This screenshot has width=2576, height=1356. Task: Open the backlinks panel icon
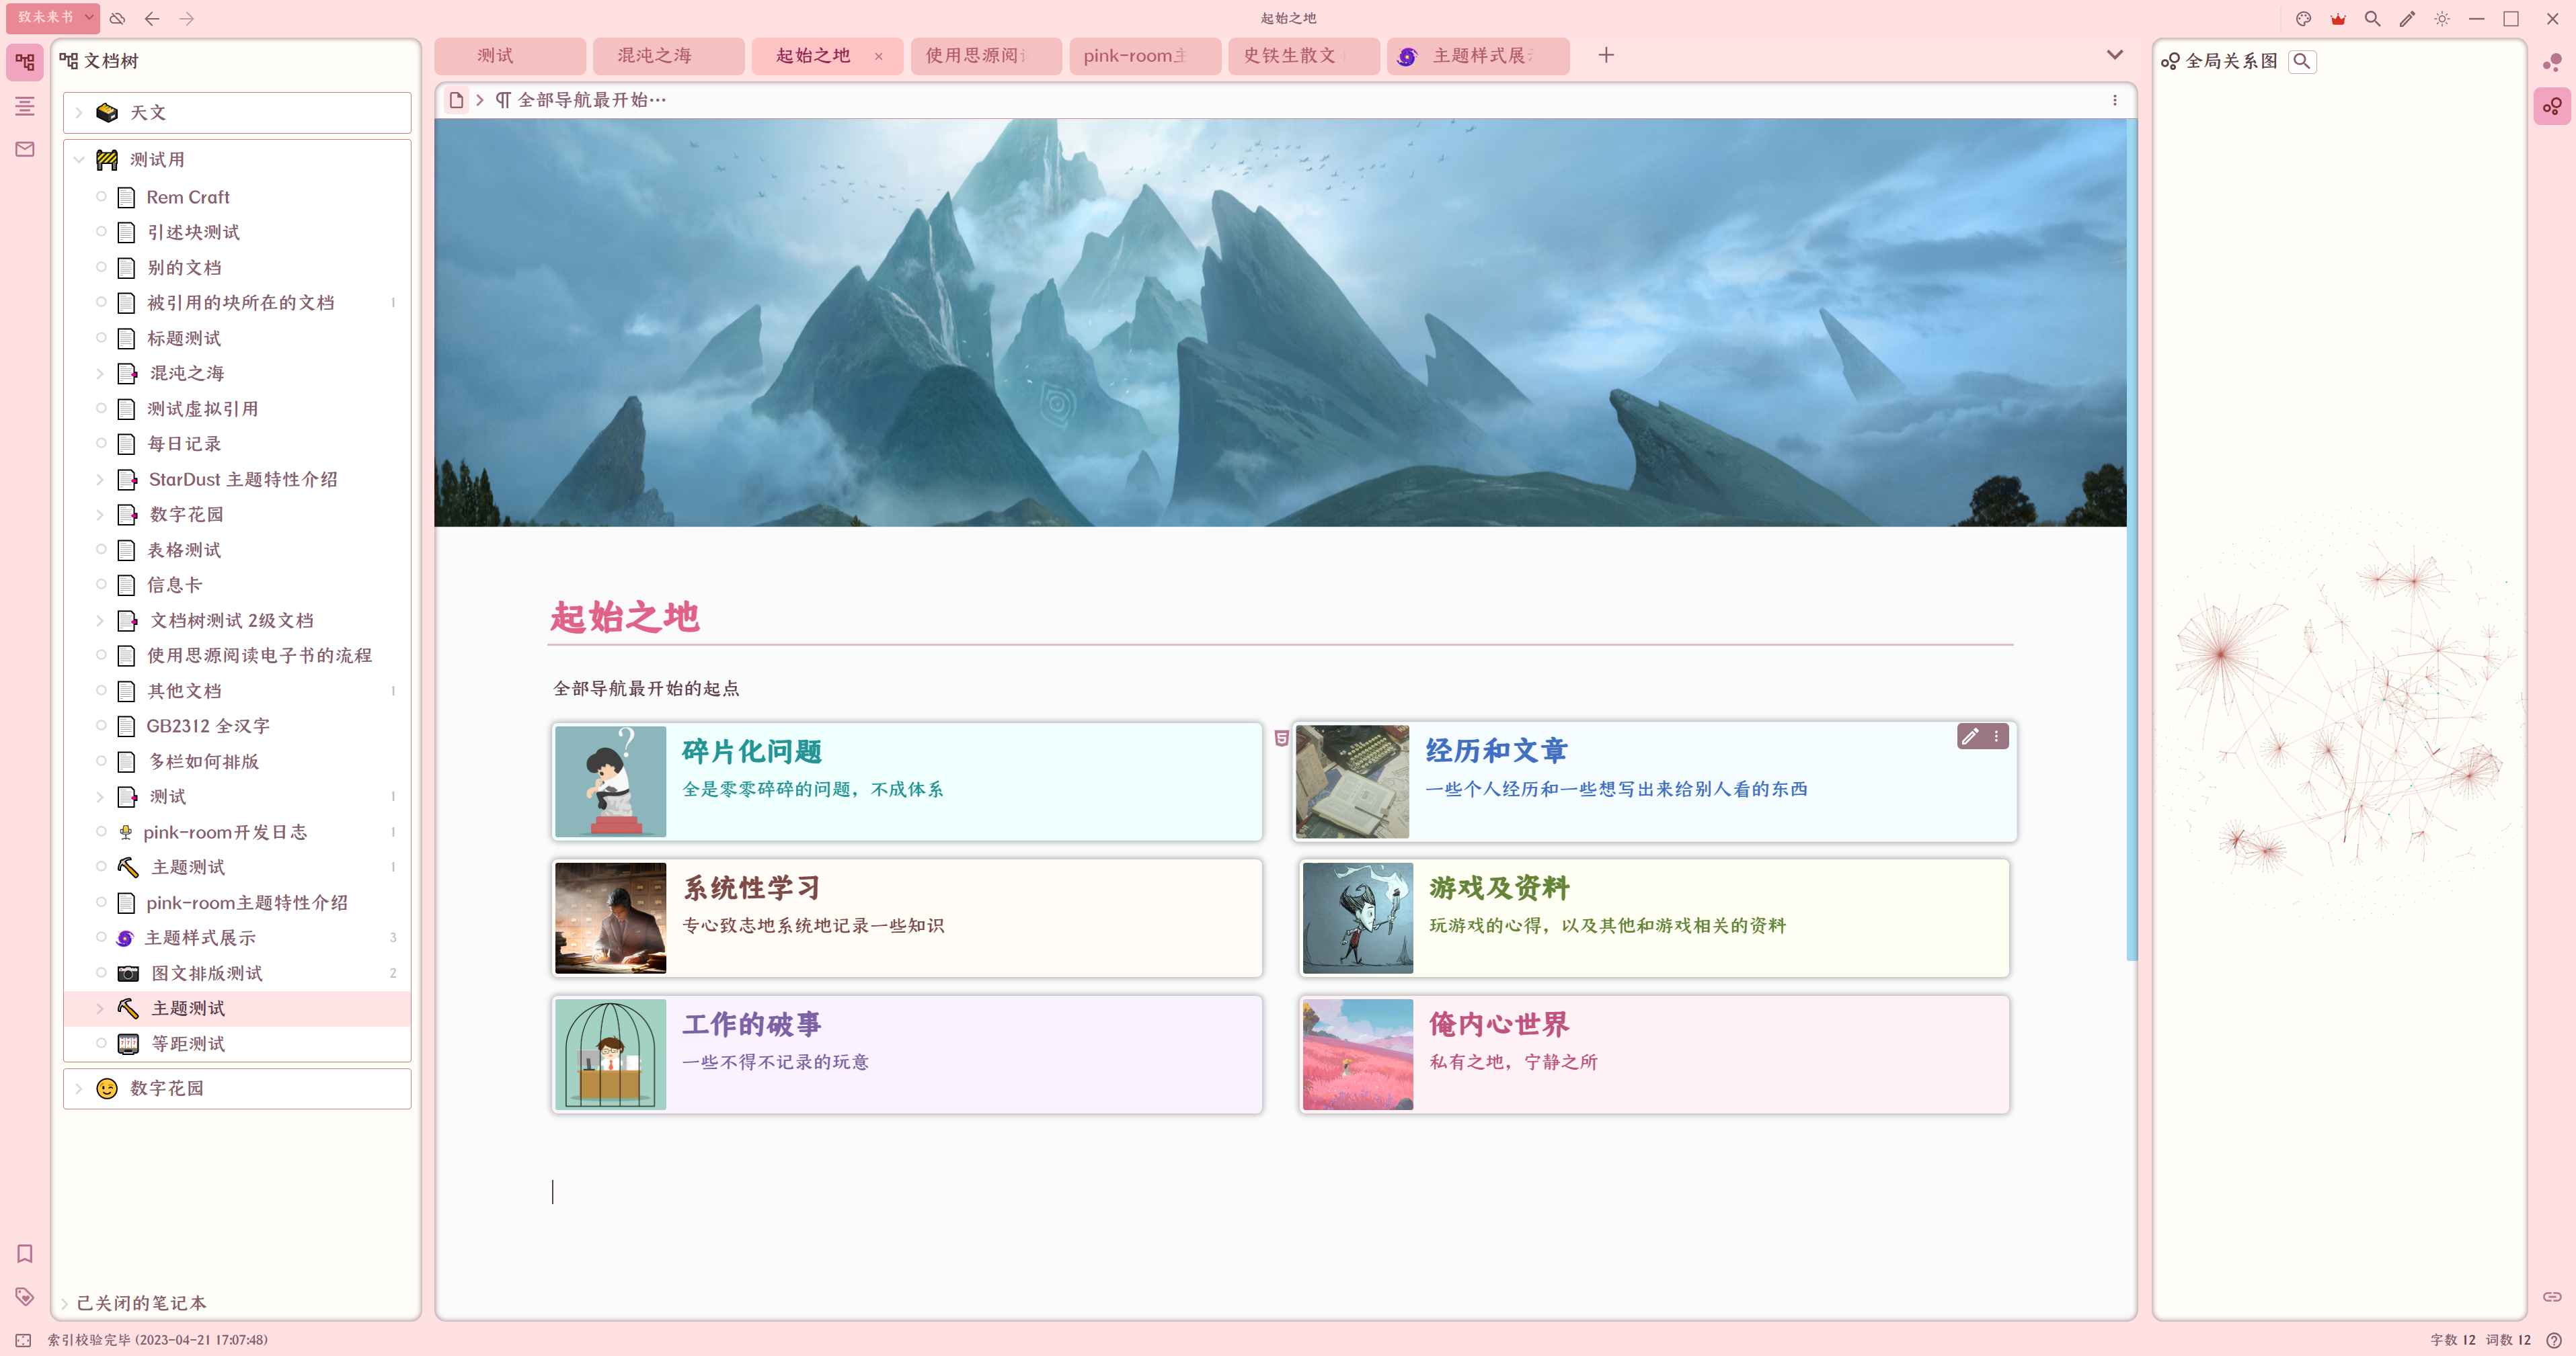click(2552, 1296)
